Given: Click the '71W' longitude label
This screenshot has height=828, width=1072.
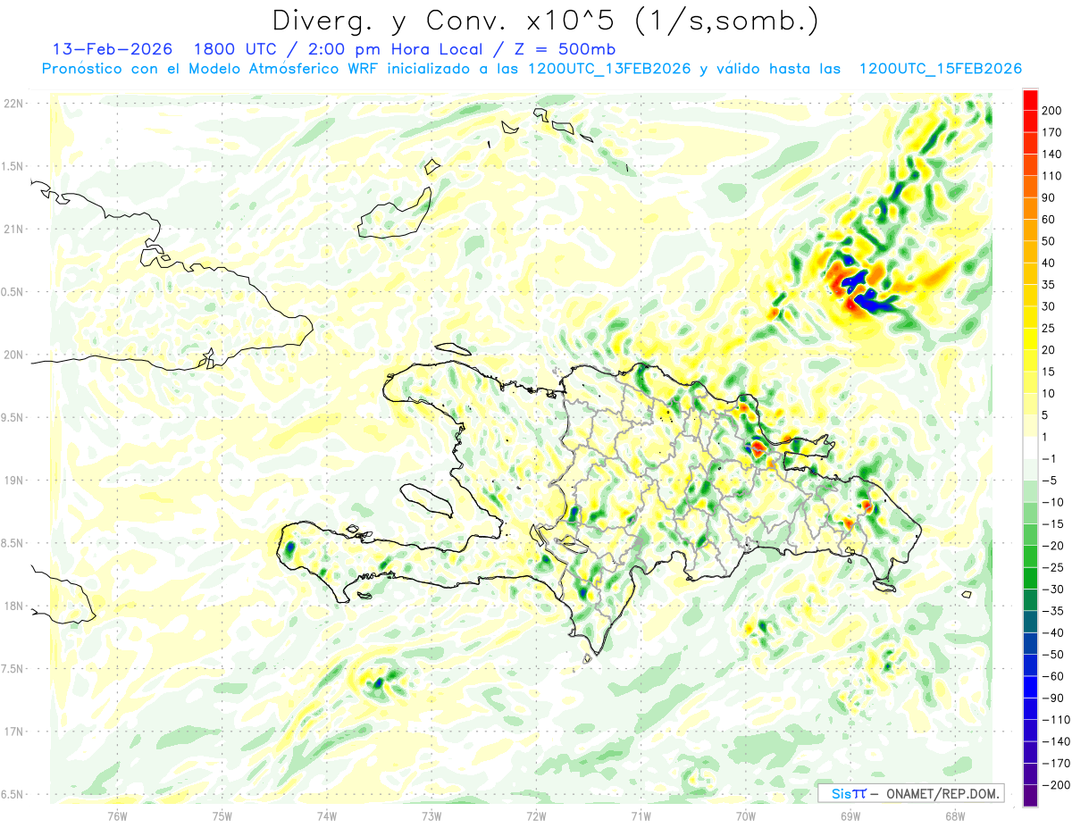Looking at the screenshot, I should pos(641,816).
